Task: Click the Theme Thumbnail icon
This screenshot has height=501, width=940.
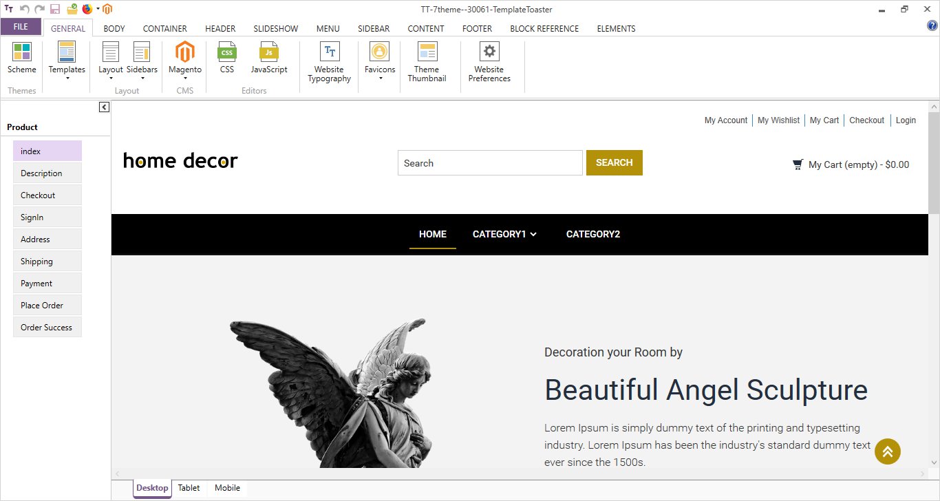Action: [427, 62]
